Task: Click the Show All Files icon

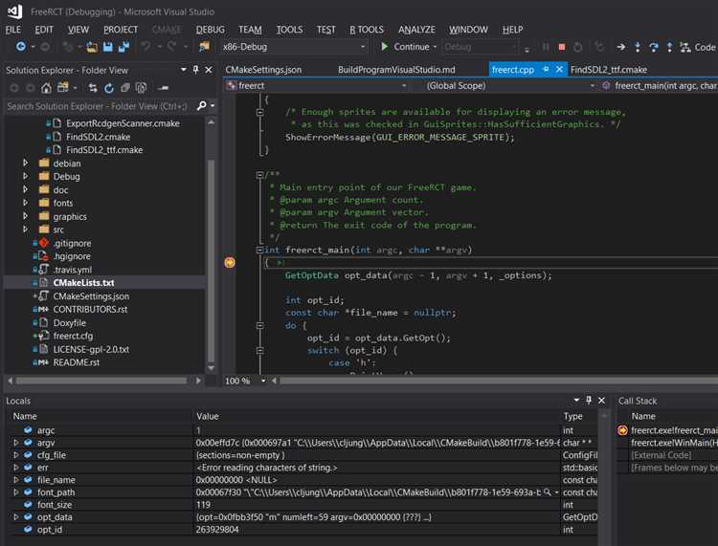Action: (141, 88)
